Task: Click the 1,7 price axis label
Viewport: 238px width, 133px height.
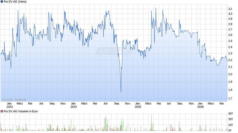Action: tap(230, 98)
